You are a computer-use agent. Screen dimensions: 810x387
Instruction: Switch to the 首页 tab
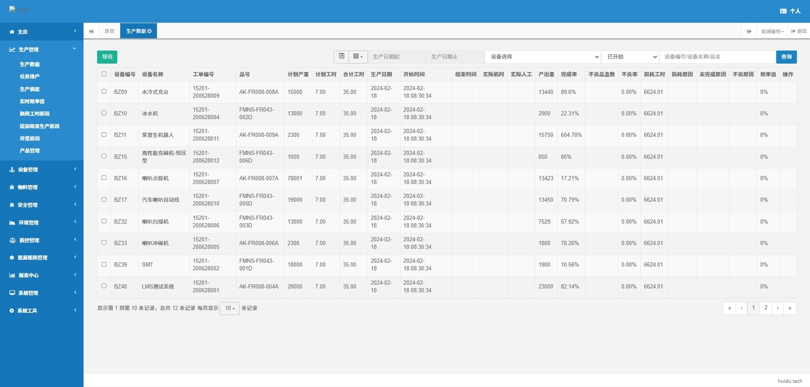click(x=109, y=31)
